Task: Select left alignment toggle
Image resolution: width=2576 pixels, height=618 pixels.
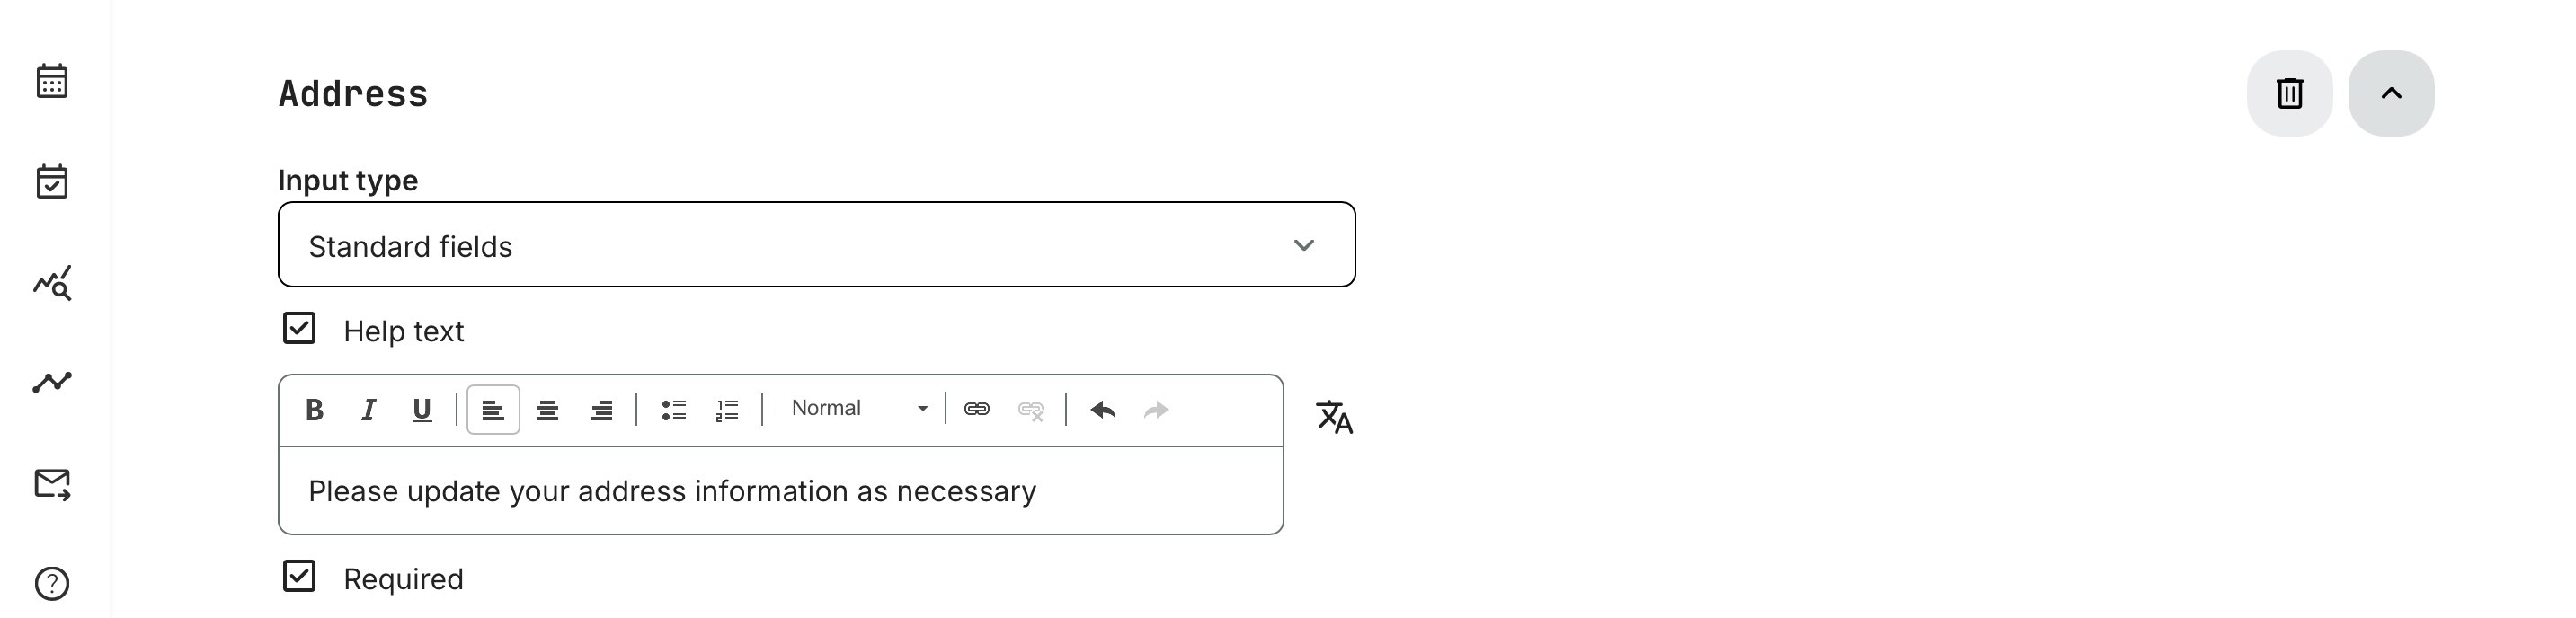Action: (493, 410)
